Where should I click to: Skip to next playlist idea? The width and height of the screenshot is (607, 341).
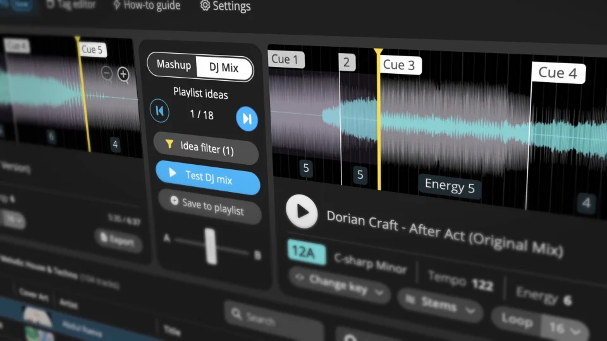point(247,119)
